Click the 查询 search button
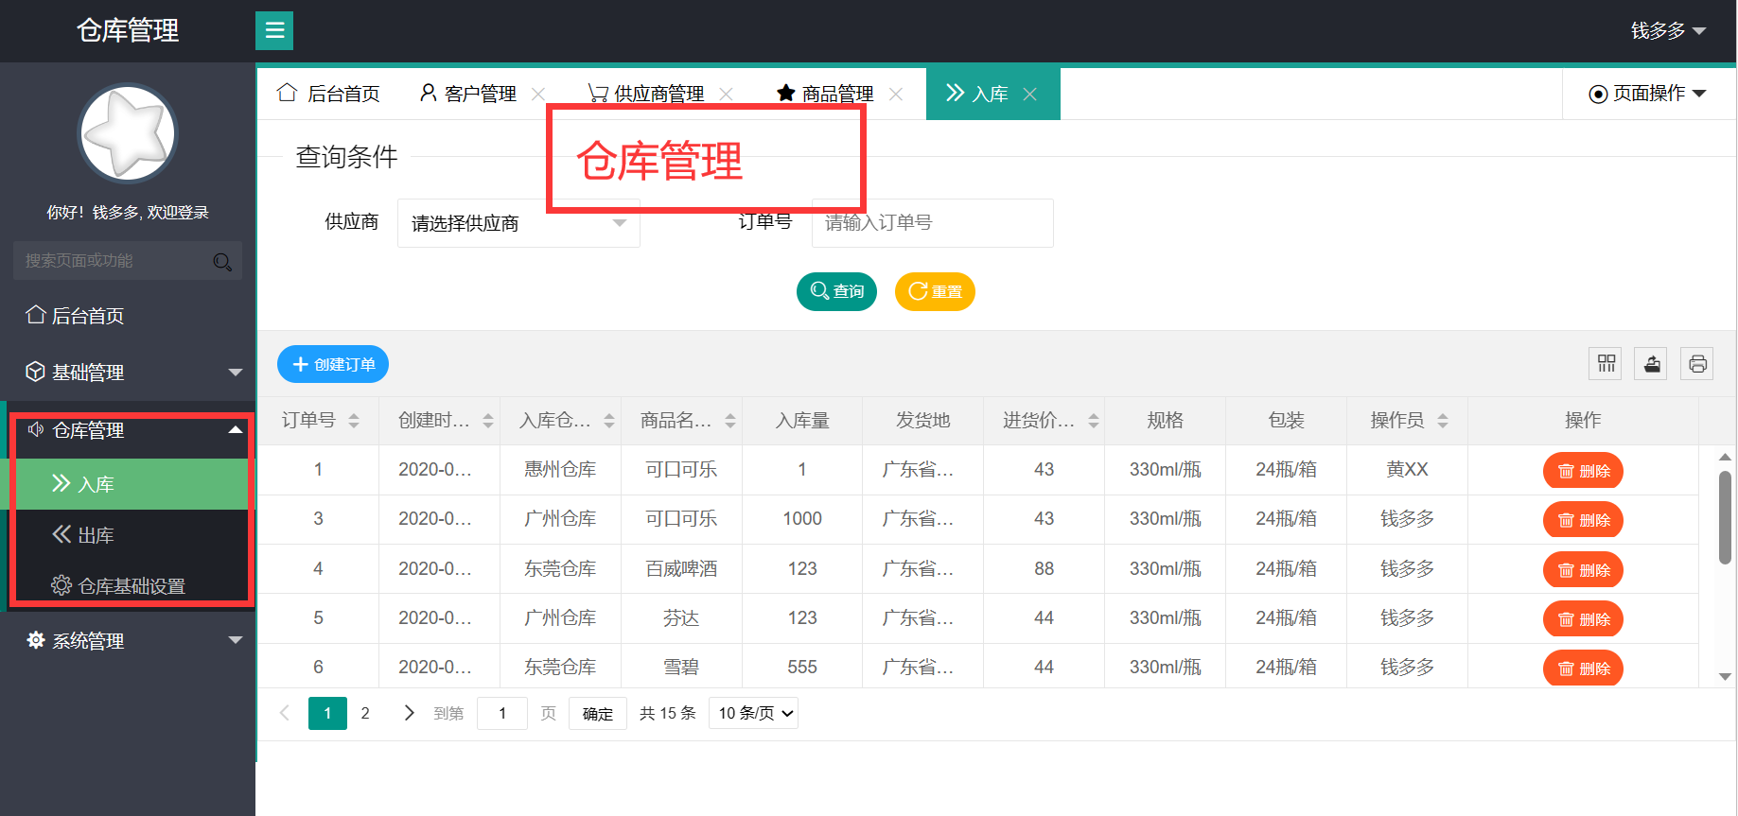 (x=836, y=291)
